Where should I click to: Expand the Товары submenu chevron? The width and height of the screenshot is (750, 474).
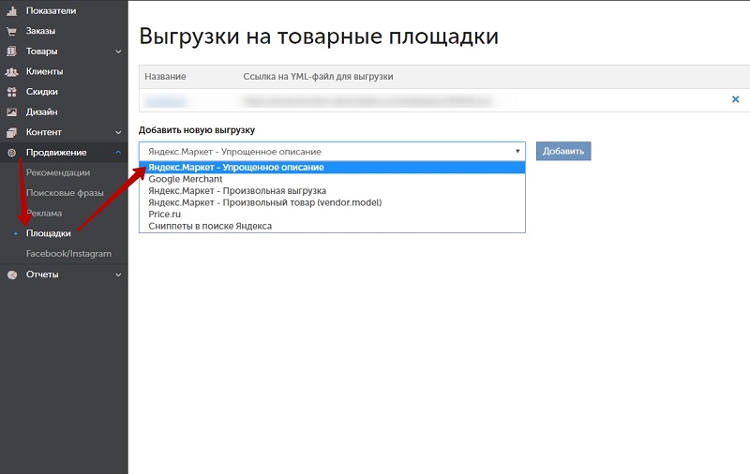click(x=118, y=52)
